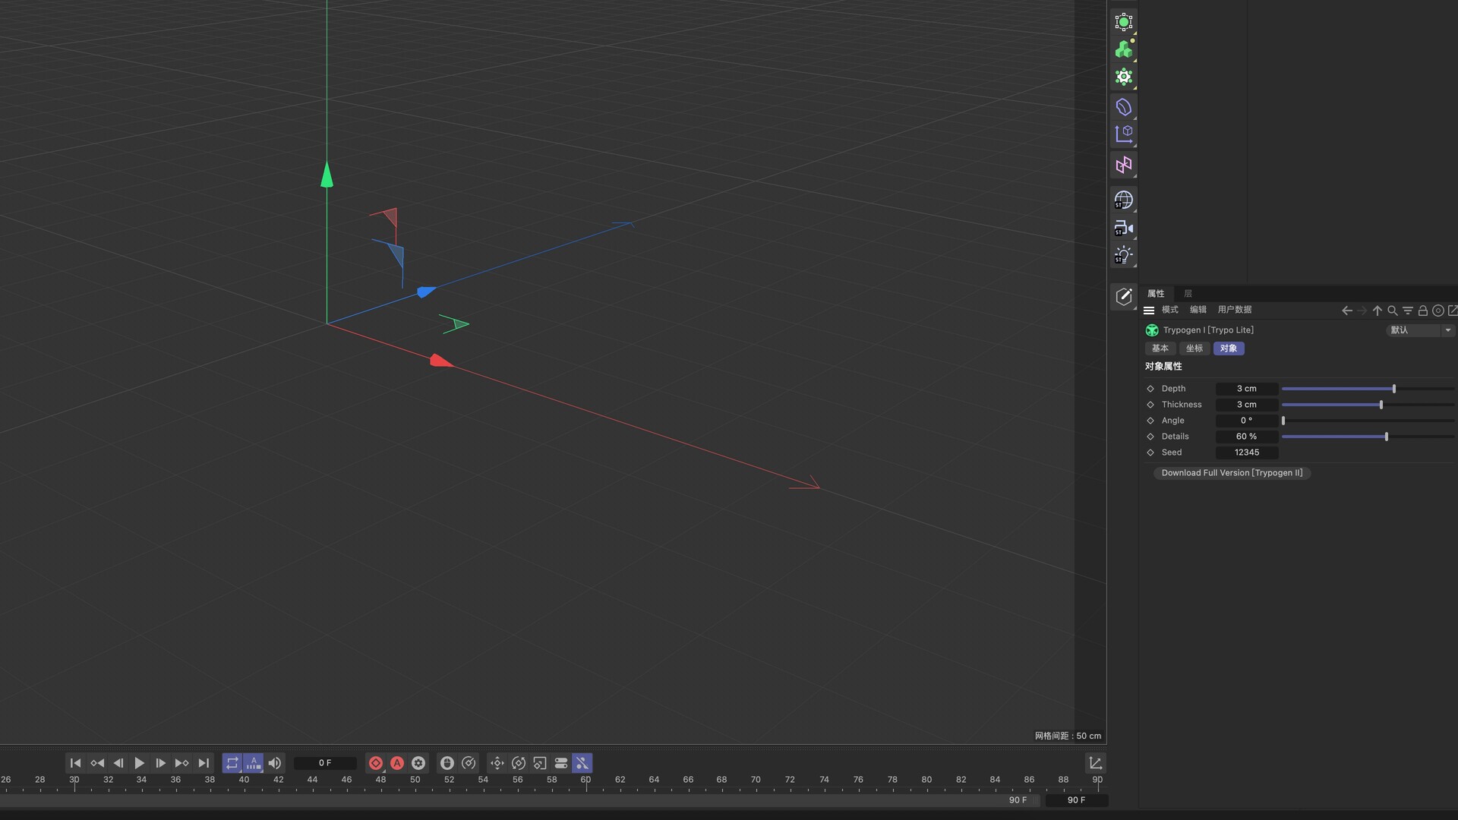Open attributes in a new window

[x=1453, y=311]
